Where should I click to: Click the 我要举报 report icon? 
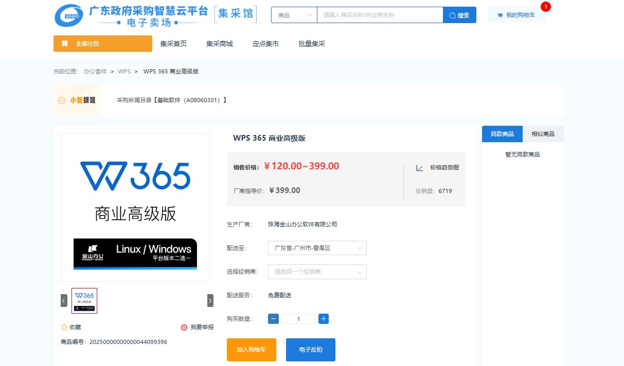point(184,327)
